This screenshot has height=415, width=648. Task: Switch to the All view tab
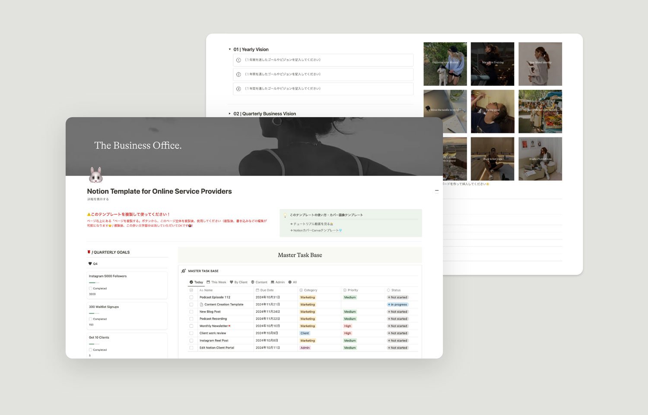[x=292, y=282]
